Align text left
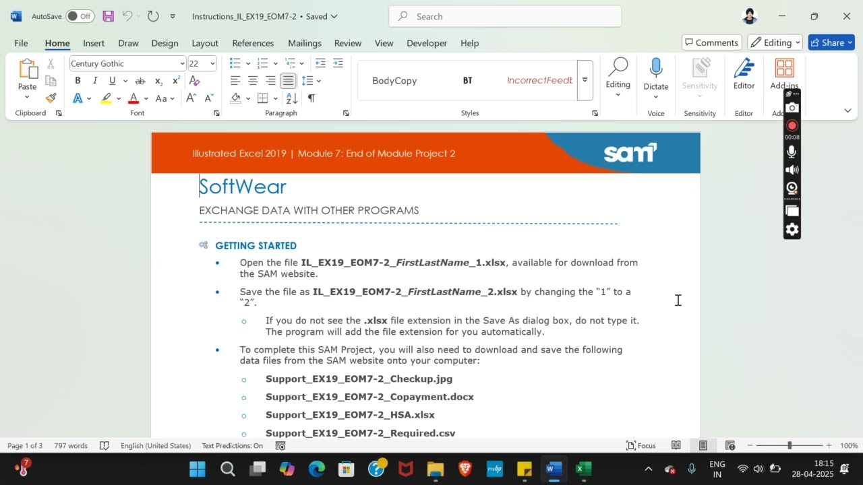The image size is (863, 485). tap(235, 81)
